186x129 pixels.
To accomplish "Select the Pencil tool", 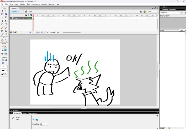I will [x=2, y=28].
